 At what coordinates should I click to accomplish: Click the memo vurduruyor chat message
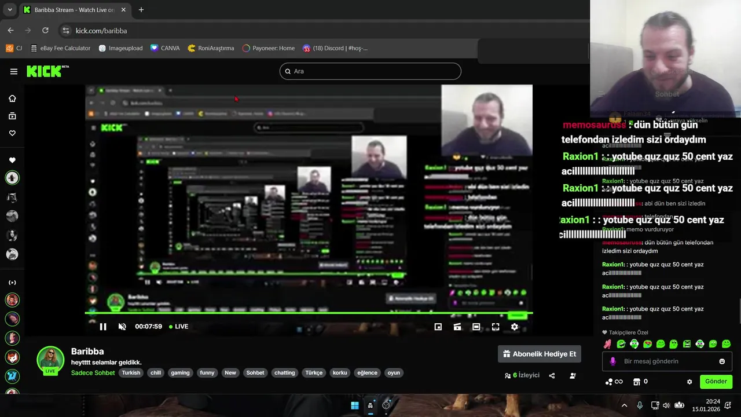[x=638, y=229]
